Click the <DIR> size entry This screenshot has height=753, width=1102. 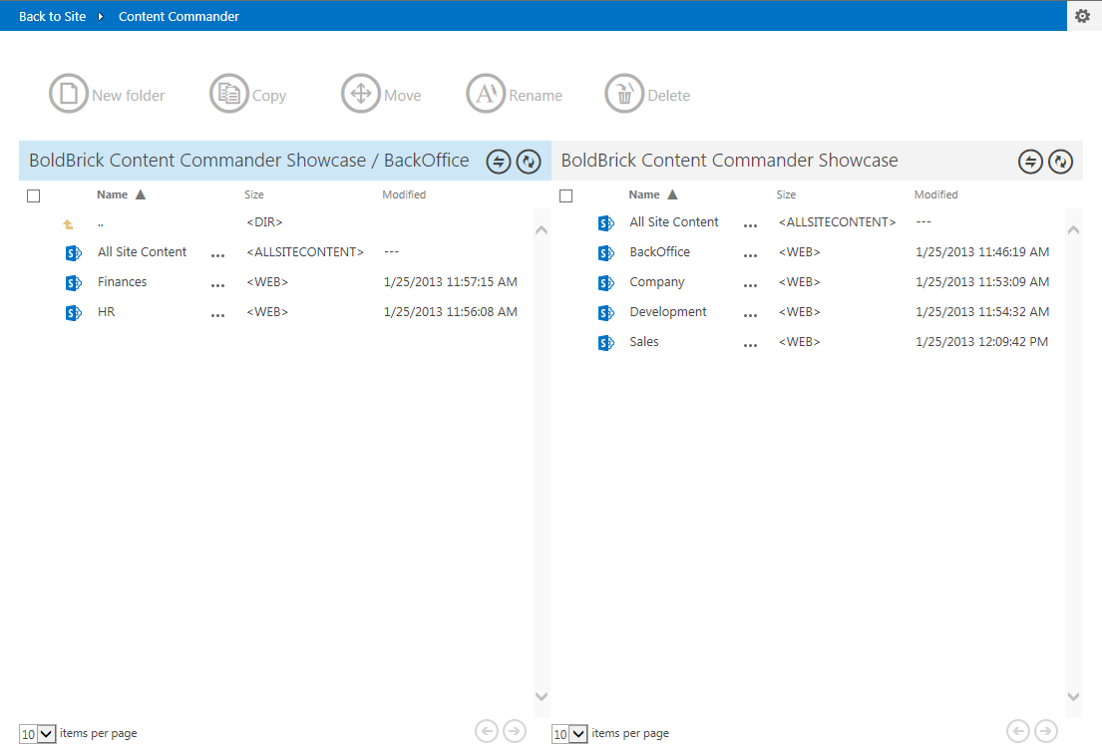[264, 222]
